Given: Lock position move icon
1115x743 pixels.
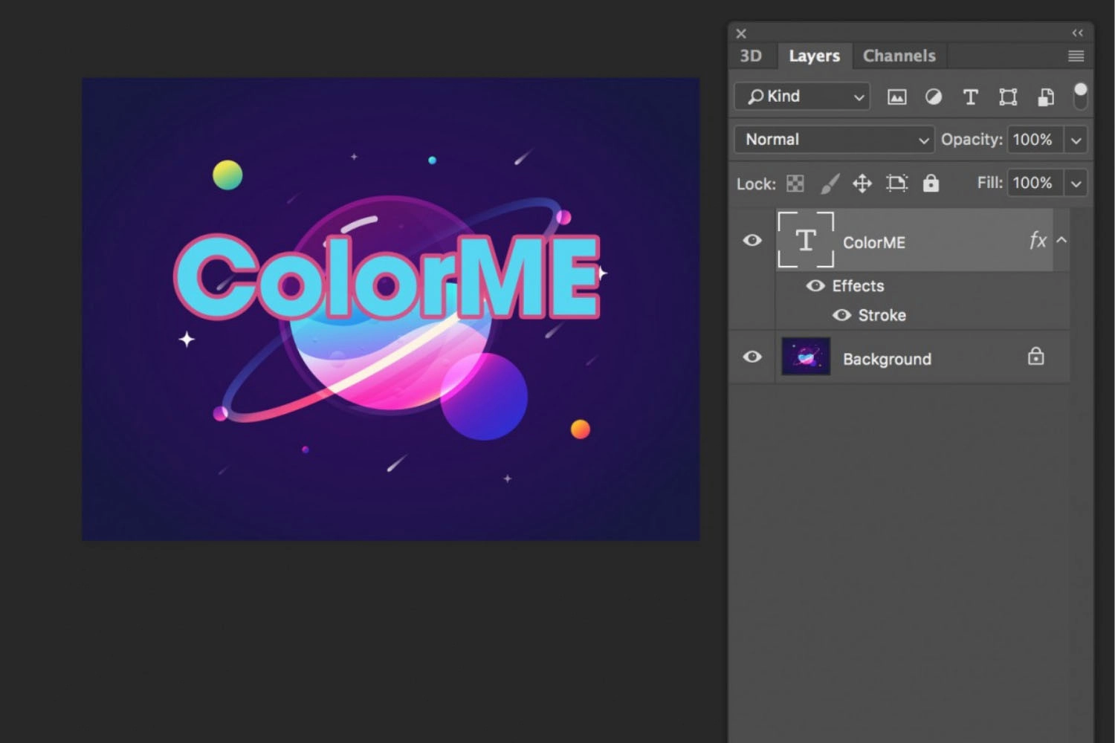Looking at the screenshot, I should pos(862,184).
